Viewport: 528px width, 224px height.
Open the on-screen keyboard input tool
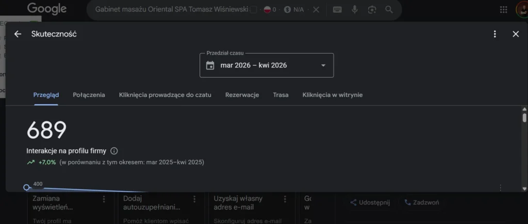pos(337,10)
